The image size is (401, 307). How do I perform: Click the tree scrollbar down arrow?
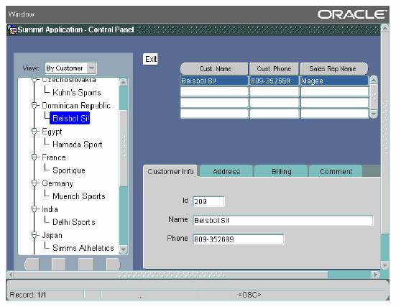tap(124, 249)
